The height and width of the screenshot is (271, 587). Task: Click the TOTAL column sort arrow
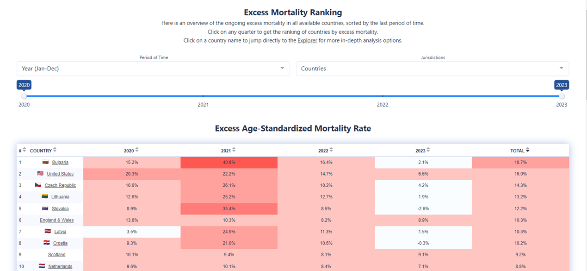[528, 150]
